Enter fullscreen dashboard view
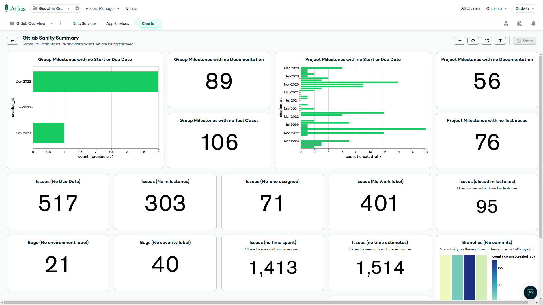The image size is (543, 305). [x=486, y=41]
